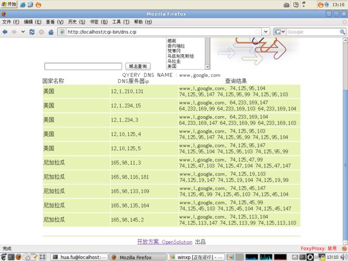Image resolution: width=348 pixels, height=261 pixels.
Task: Expand the address bar URL history dropdown
Action: pos(266,32)
